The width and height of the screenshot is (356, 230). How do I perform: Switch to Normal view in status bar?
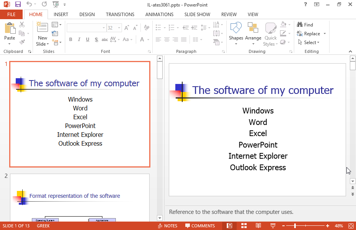coord(229,226)
